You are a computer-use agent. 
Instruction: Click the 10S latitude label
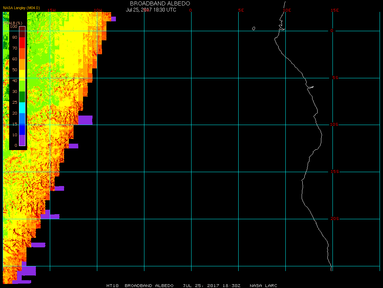click(334, 125)
